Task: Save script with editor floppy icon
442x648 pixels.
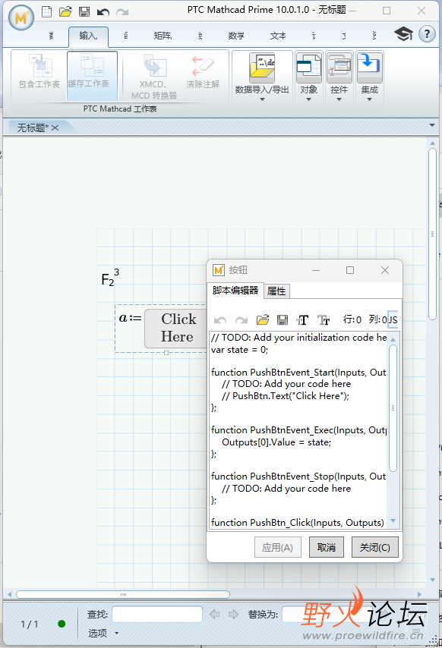Action: click(x=283, y=319)
